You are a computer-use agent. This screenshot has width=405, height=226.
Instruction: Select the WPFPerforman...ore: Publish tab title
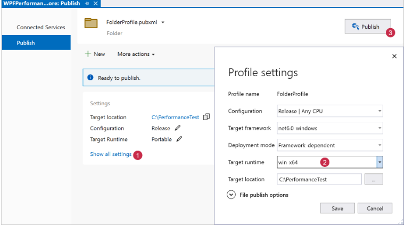42,3
